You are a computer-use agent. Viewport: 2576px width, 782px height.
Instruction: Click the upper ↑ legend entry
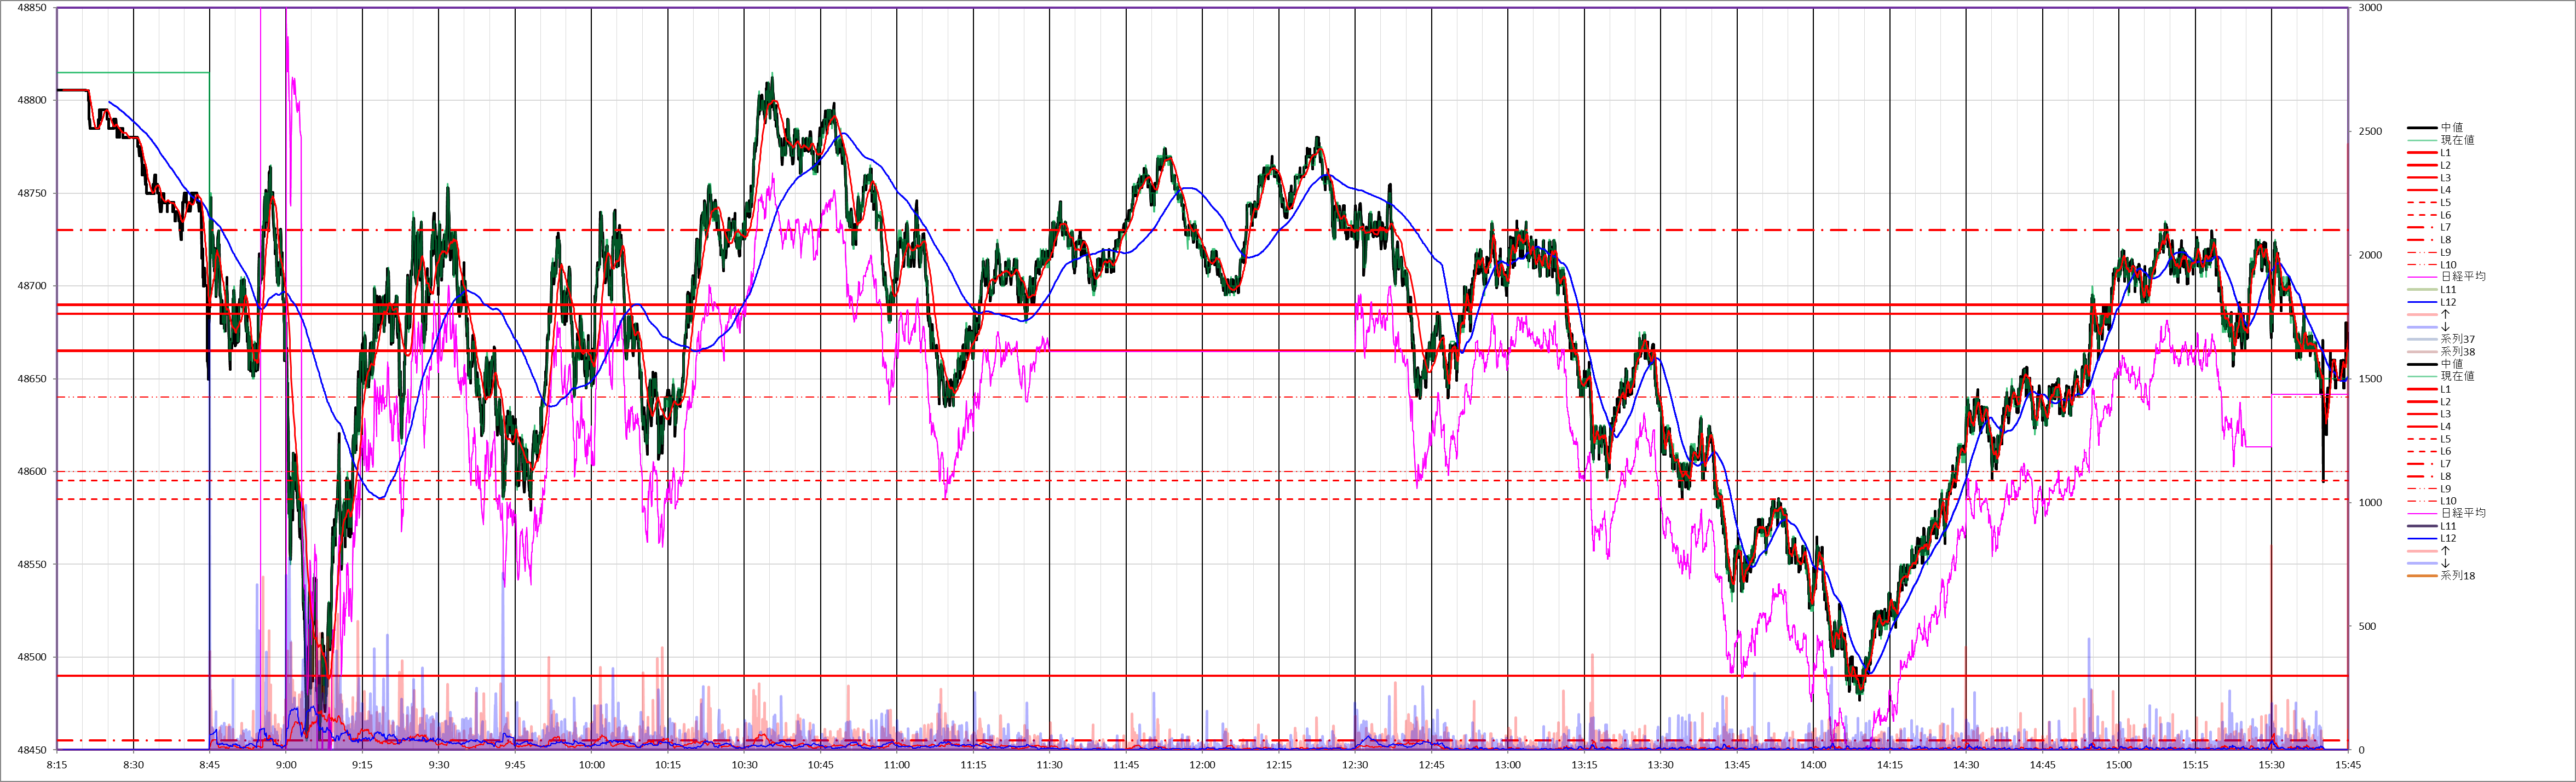point(2446,314)
